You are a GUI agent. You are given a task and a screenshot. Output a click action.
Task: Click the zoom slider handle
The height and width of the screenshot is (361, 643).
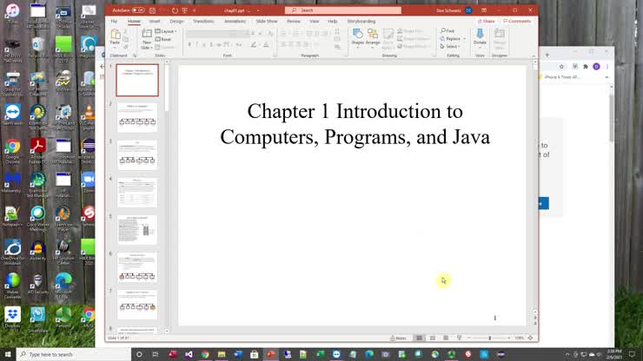coord(489,338)
